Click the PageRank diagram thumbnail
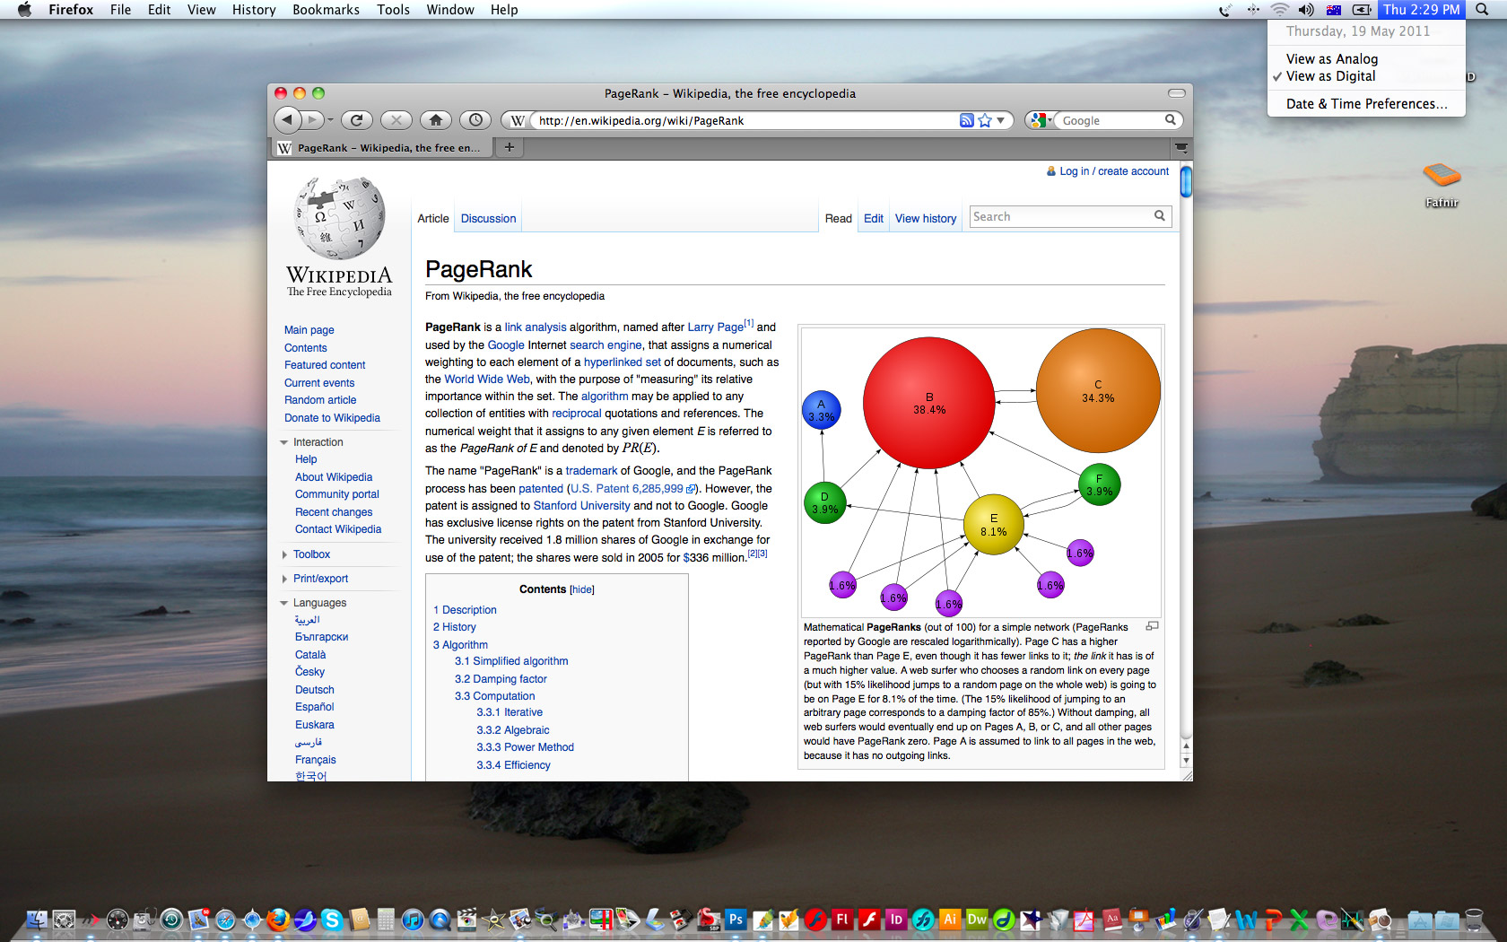Screen dimensions: 1507x942 click(980, 472)
